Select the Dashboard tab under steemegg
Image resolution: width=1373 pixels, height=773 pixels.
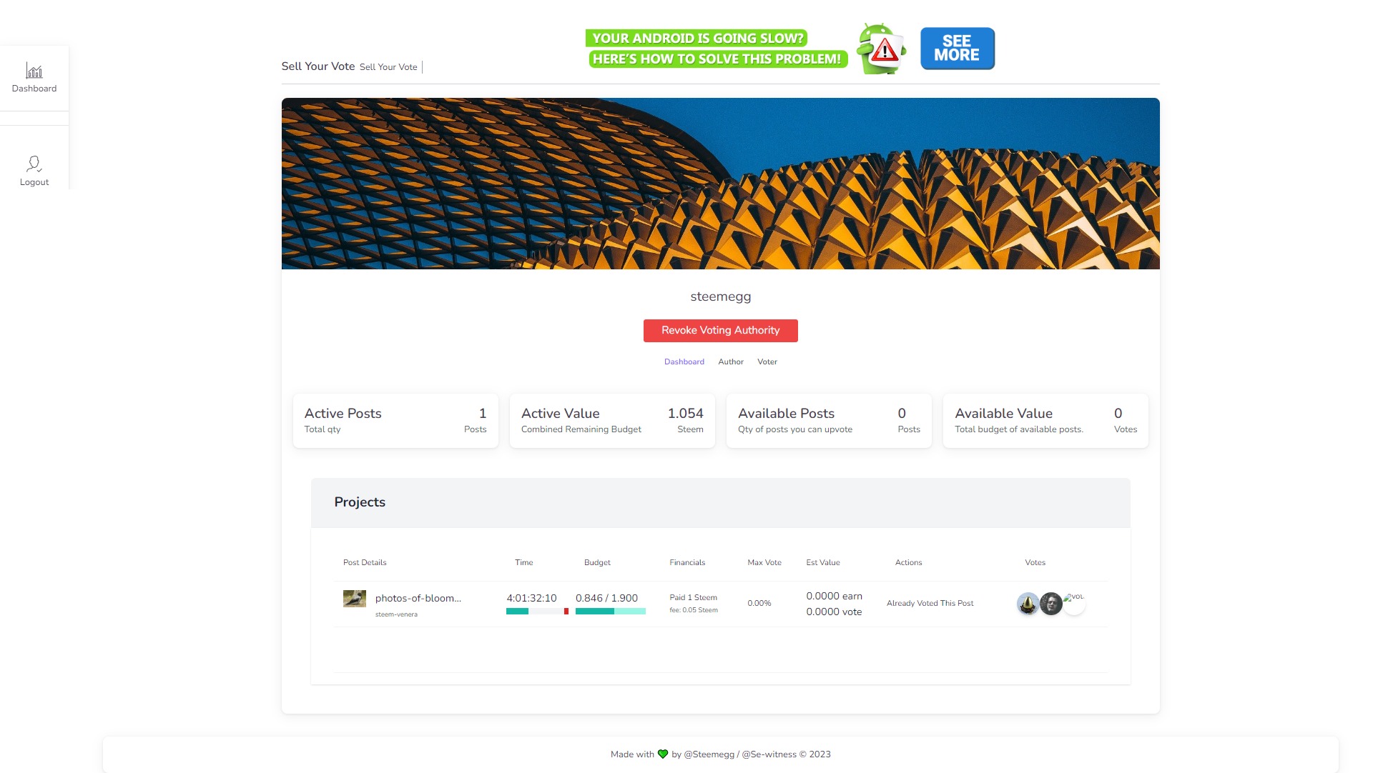684,362
